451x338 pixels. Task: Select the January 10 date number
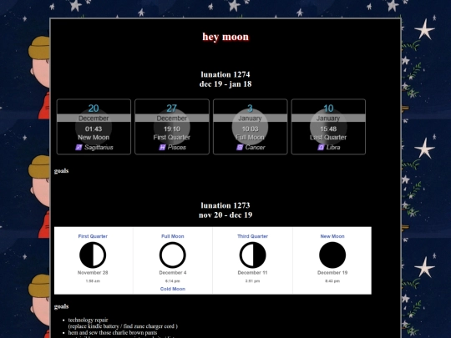click(x=328, y=108)
